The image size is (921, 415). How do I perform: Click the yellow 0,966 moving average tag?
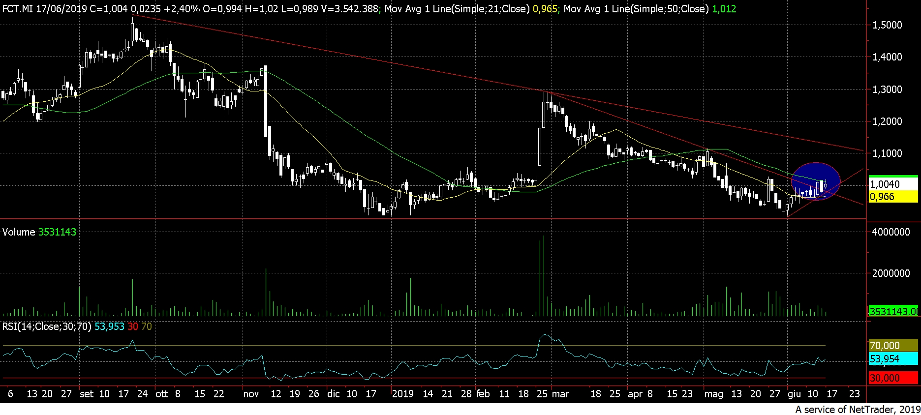coord(893,197)
